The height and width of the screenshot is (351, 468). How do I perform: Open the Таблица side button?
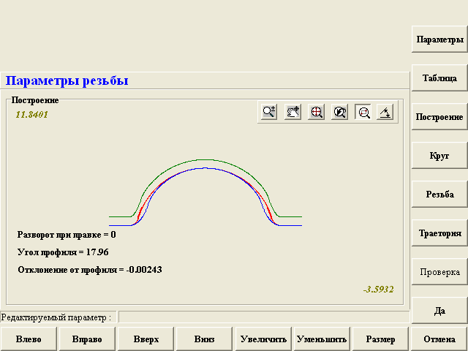coord(439,78)
